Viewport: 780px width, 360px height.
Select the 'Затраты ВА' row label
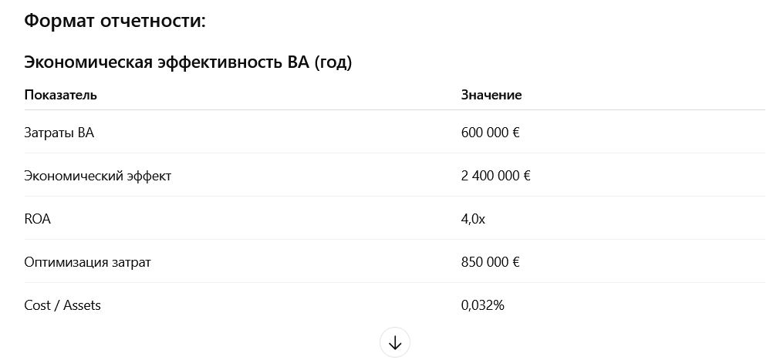59,133
